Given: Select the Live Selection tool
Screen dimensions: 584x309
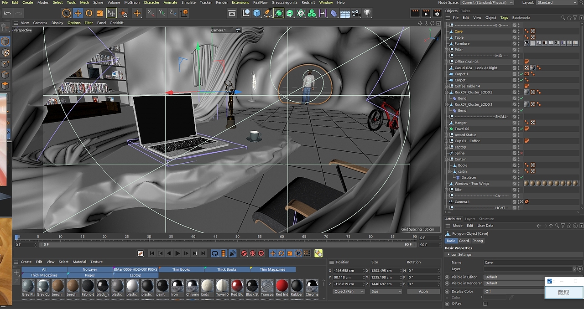Looking at the screenshot, I should [x=66, y=13].
